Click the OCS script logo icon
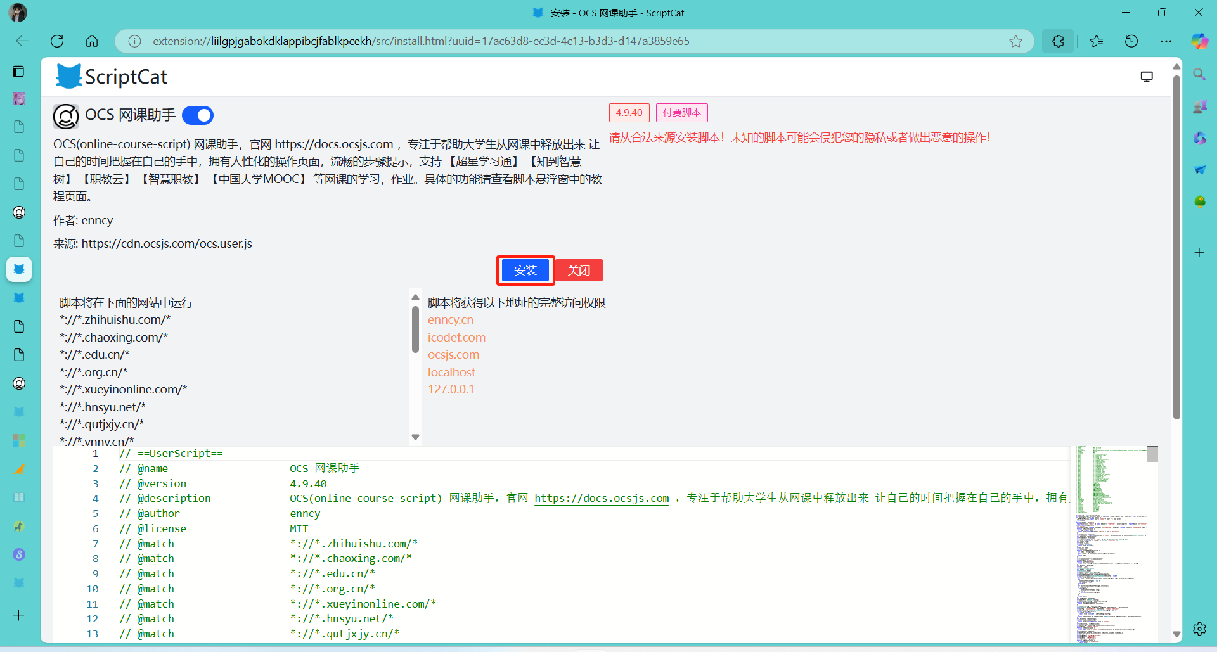This screenshot has width=1217, height=652. click(x=66, y=117)
